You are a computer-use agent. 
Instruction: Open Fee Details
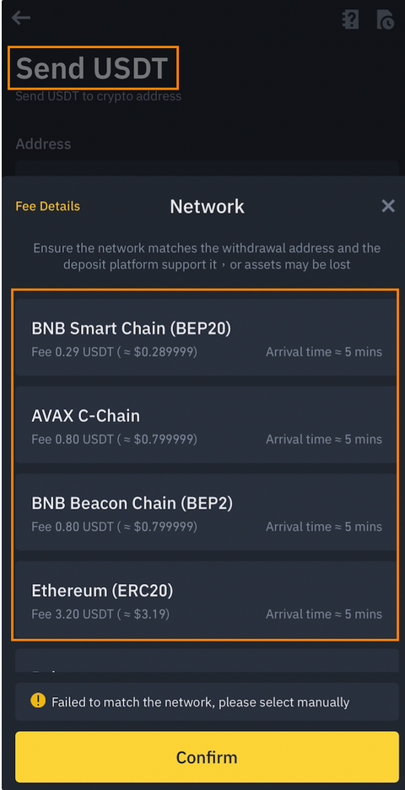(48, 206)
